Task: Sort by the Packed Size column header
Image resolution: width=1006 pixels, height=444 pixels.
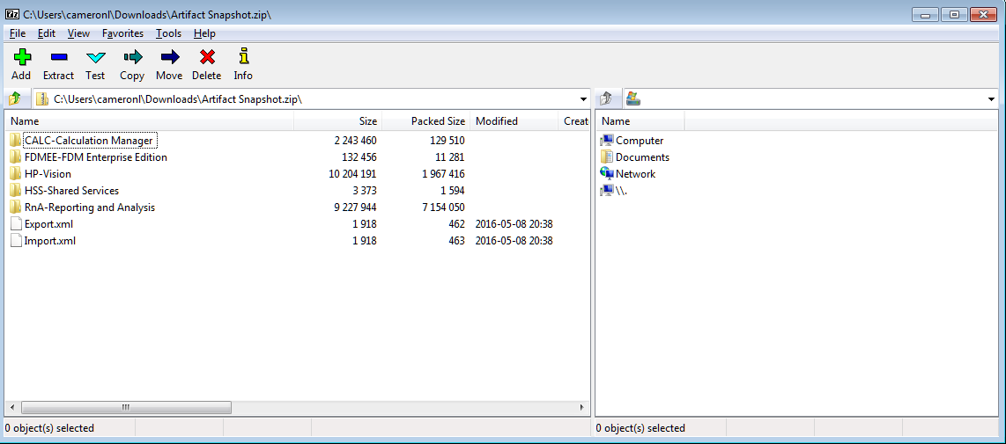Action: [x=425, y=121]
